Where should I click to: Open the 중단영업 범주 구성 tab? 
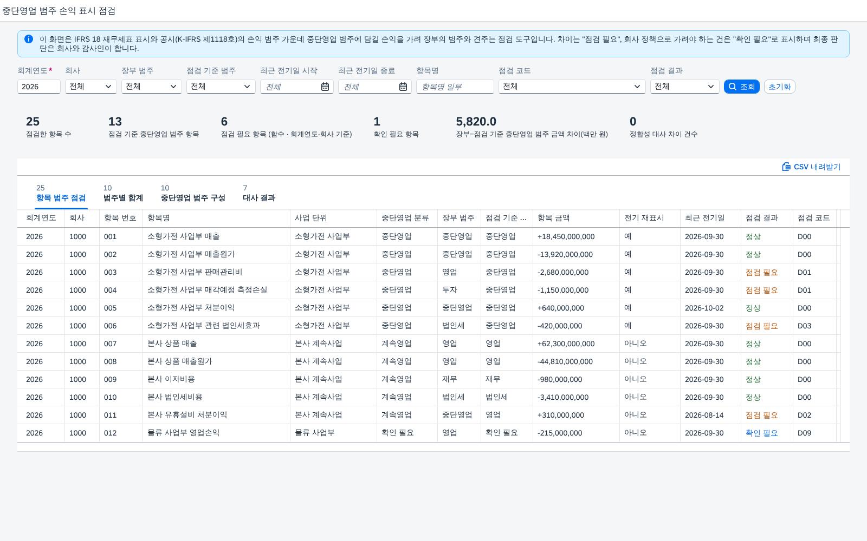pyautogui.click(x=193, y=193)
